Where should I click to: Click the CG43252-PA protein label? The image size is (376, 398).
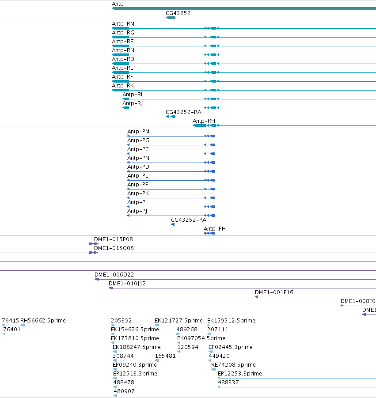click(189, 220)
